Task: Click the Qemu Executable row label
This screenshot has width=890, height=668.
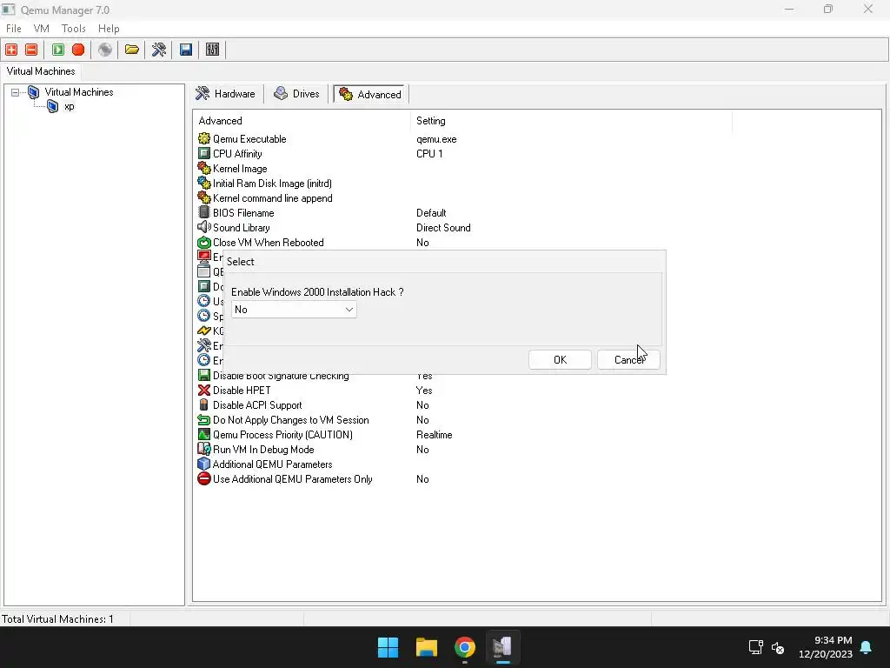Action: point(249,138)
